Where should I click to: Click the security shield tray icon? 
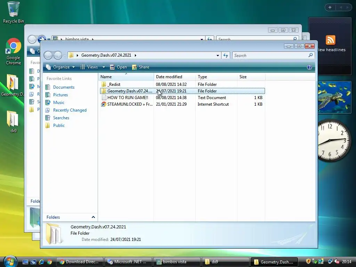coord(308,261)
